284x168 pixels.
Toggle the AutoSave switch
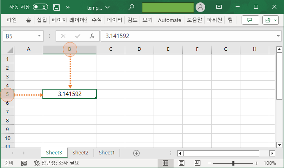point(40,7)
